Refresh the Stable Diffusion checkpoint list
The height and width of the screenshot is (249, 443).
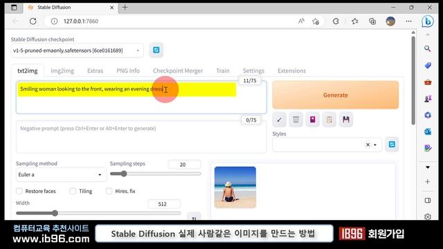[x=156, y=50]
